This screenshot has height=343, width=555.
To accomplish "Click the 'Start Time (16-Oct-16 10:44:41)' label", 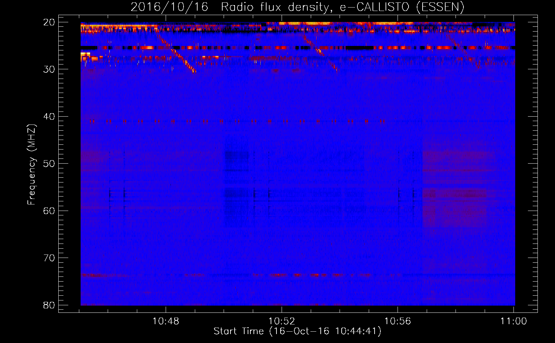I will tap(297, 331).
